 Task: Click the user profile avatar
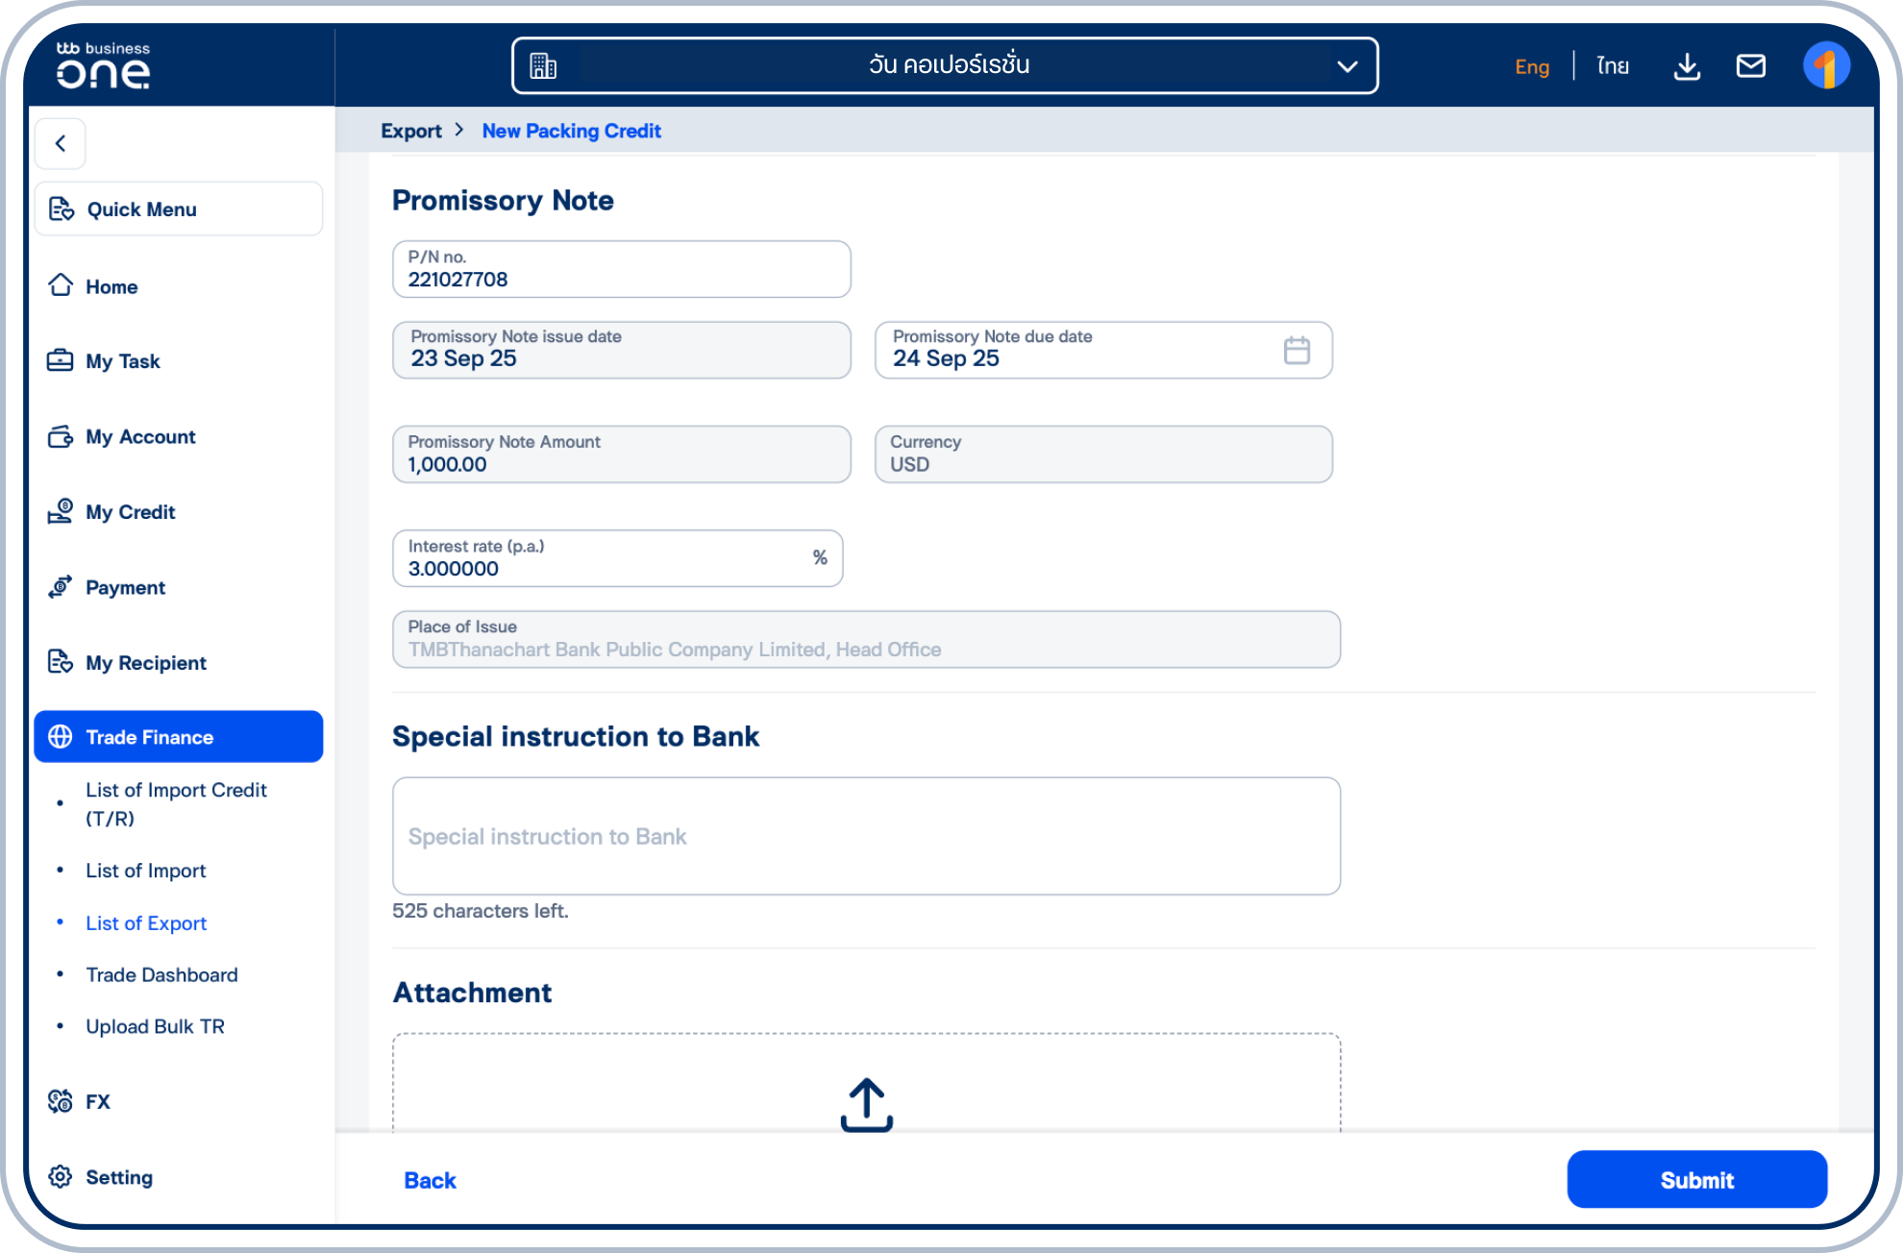(1825, 66)
